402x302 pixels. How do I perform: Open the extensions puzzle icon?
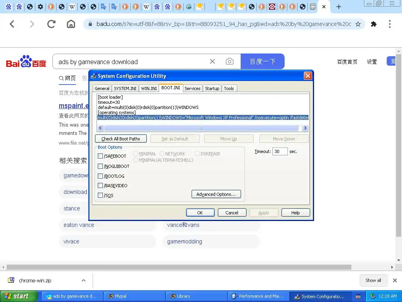coord(374,24)
